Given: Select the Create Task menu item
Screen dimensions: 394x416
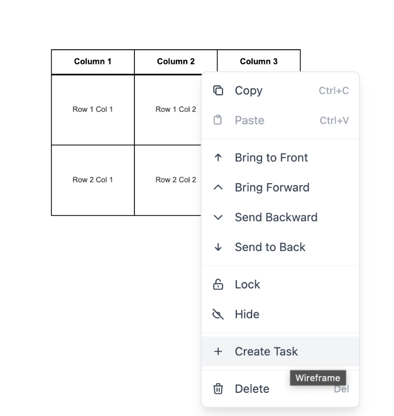Looking at the screenshot, I should [266, 352].
